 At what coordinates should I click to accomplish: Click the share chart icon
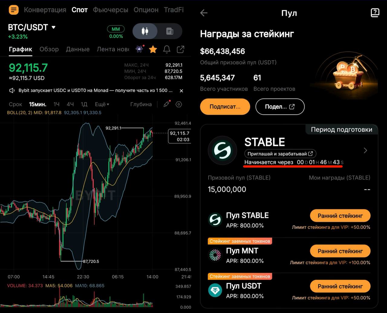click(180, 49)
